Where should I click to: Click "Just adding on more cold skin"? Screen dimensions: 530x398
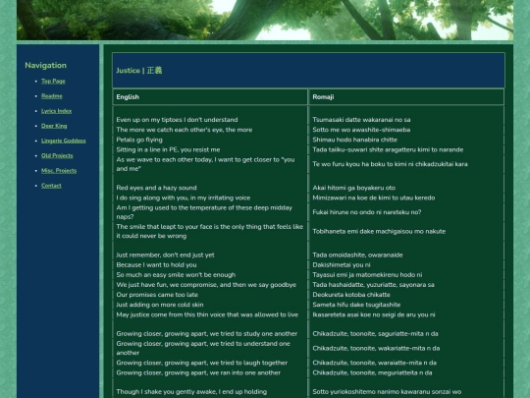click(160, 305)
